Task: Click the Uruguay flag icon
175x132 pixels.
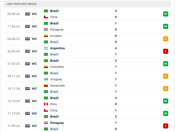Action: click(46, 79)
